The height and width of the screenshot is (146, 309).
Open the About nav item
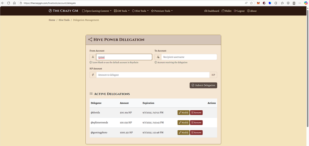click(x=252, y=11)
